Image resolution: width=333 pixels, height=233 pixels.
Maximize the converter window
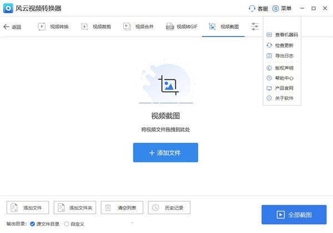coord(314,8)
